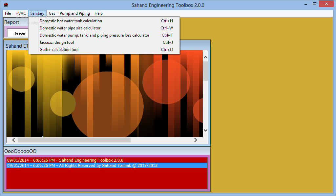The height and width of the screenshot is (196, 336).
Task: Click the scroll right arrow under image
Action: point(196,140)
